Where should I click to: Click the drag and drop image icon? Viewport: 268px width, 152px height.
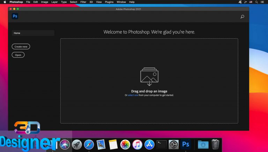point(149,77)
